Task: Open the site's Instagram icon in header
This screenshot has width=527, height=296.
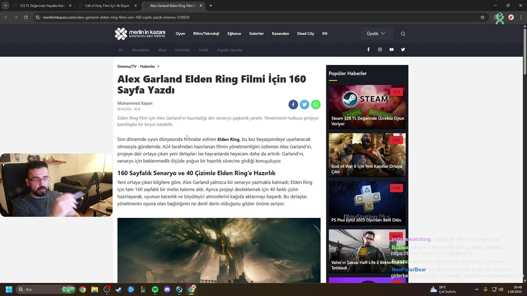Action: click(x=380, y=49)
